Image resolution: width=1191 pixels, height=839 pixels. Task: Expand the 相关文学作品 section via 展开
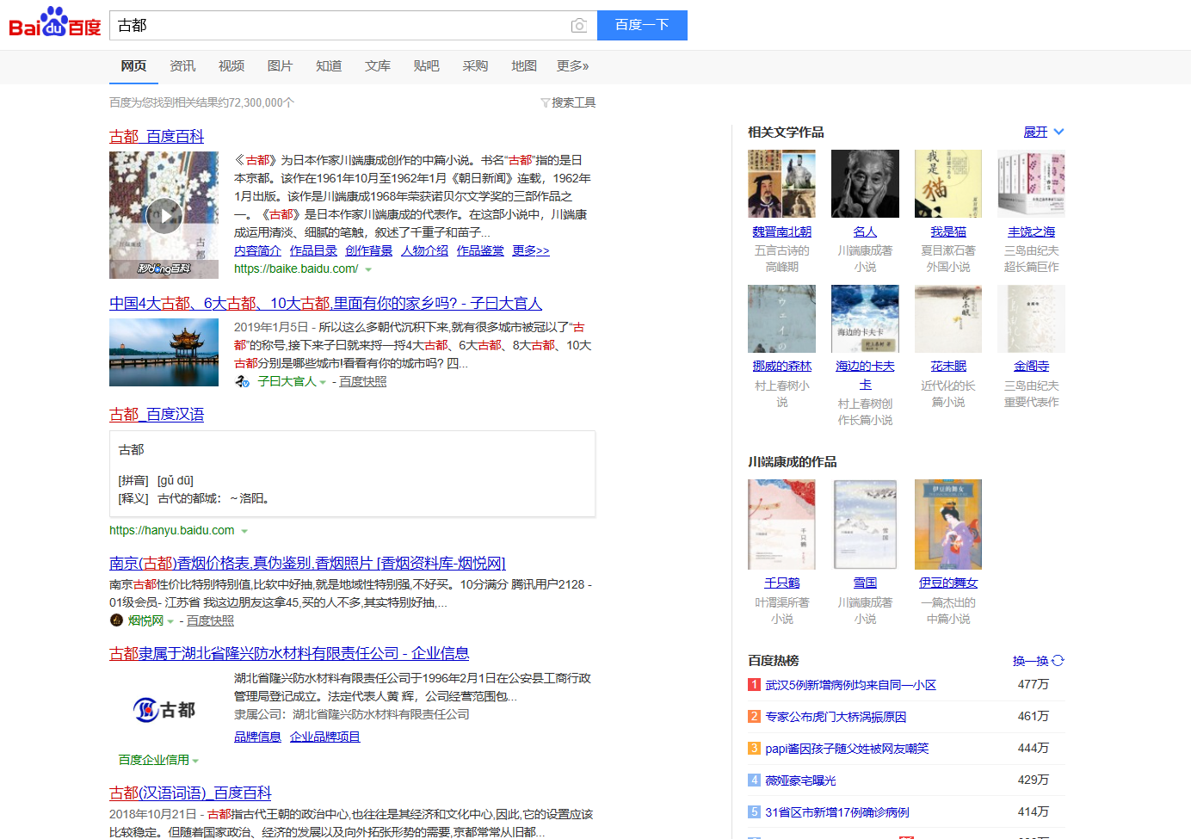coord(1043,132)
